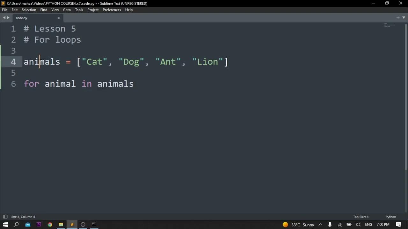
Task: Open network settings tray icon
Action: pyautogui.click(x=340, y=225)
